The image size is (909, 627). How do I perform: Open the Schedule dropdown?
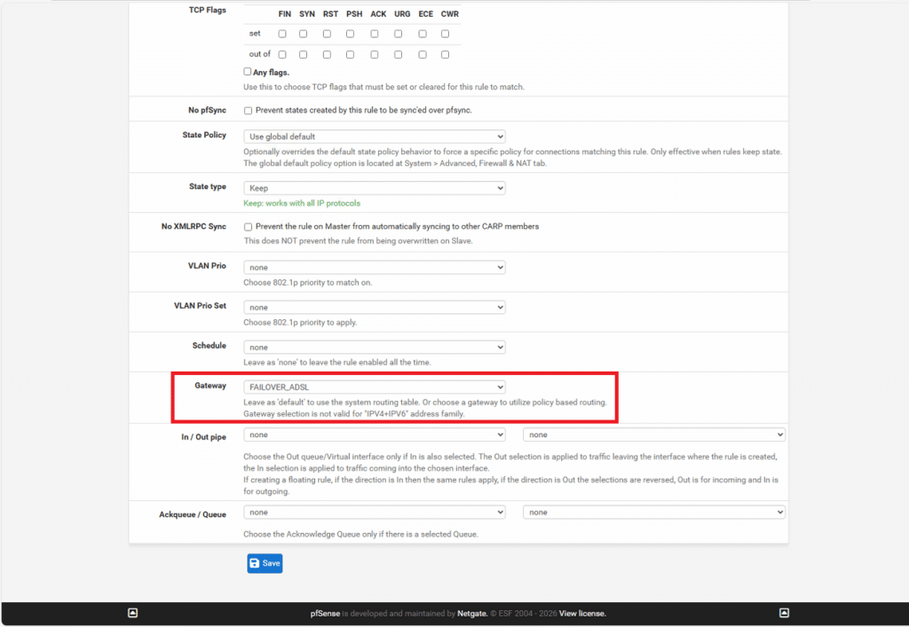[374, 348]
